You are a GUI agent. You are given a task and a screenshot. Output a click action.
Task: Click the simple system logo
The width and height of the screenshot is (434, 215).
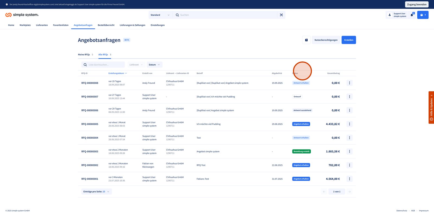pyautogui.click(x=22, y=15)
